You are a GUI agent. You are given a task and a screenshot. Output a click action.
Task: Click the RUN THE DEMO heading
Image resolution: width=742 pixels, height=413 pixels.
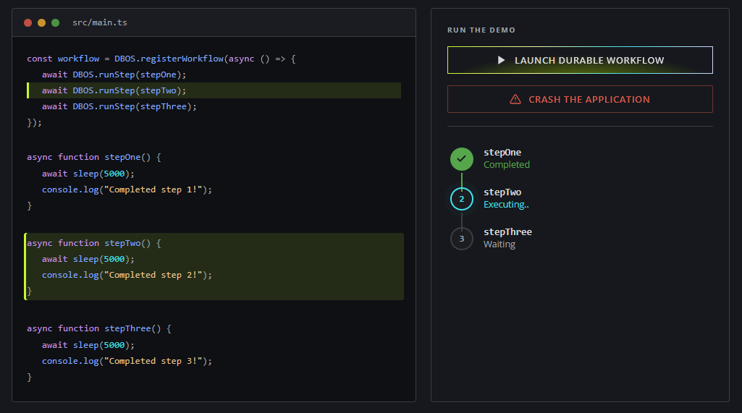pos(481,30)
